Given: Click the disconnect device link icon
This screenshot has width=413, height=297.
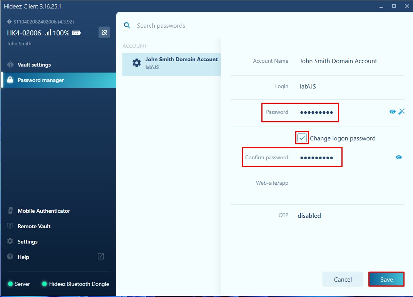Looking at the screenshot, I should (104, 33).
